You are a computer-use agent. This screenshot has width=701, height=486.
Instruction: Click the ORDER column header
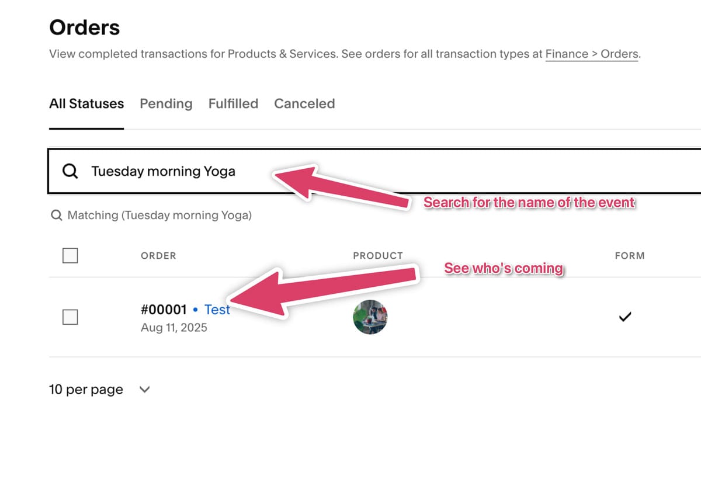tap(158, 256)
